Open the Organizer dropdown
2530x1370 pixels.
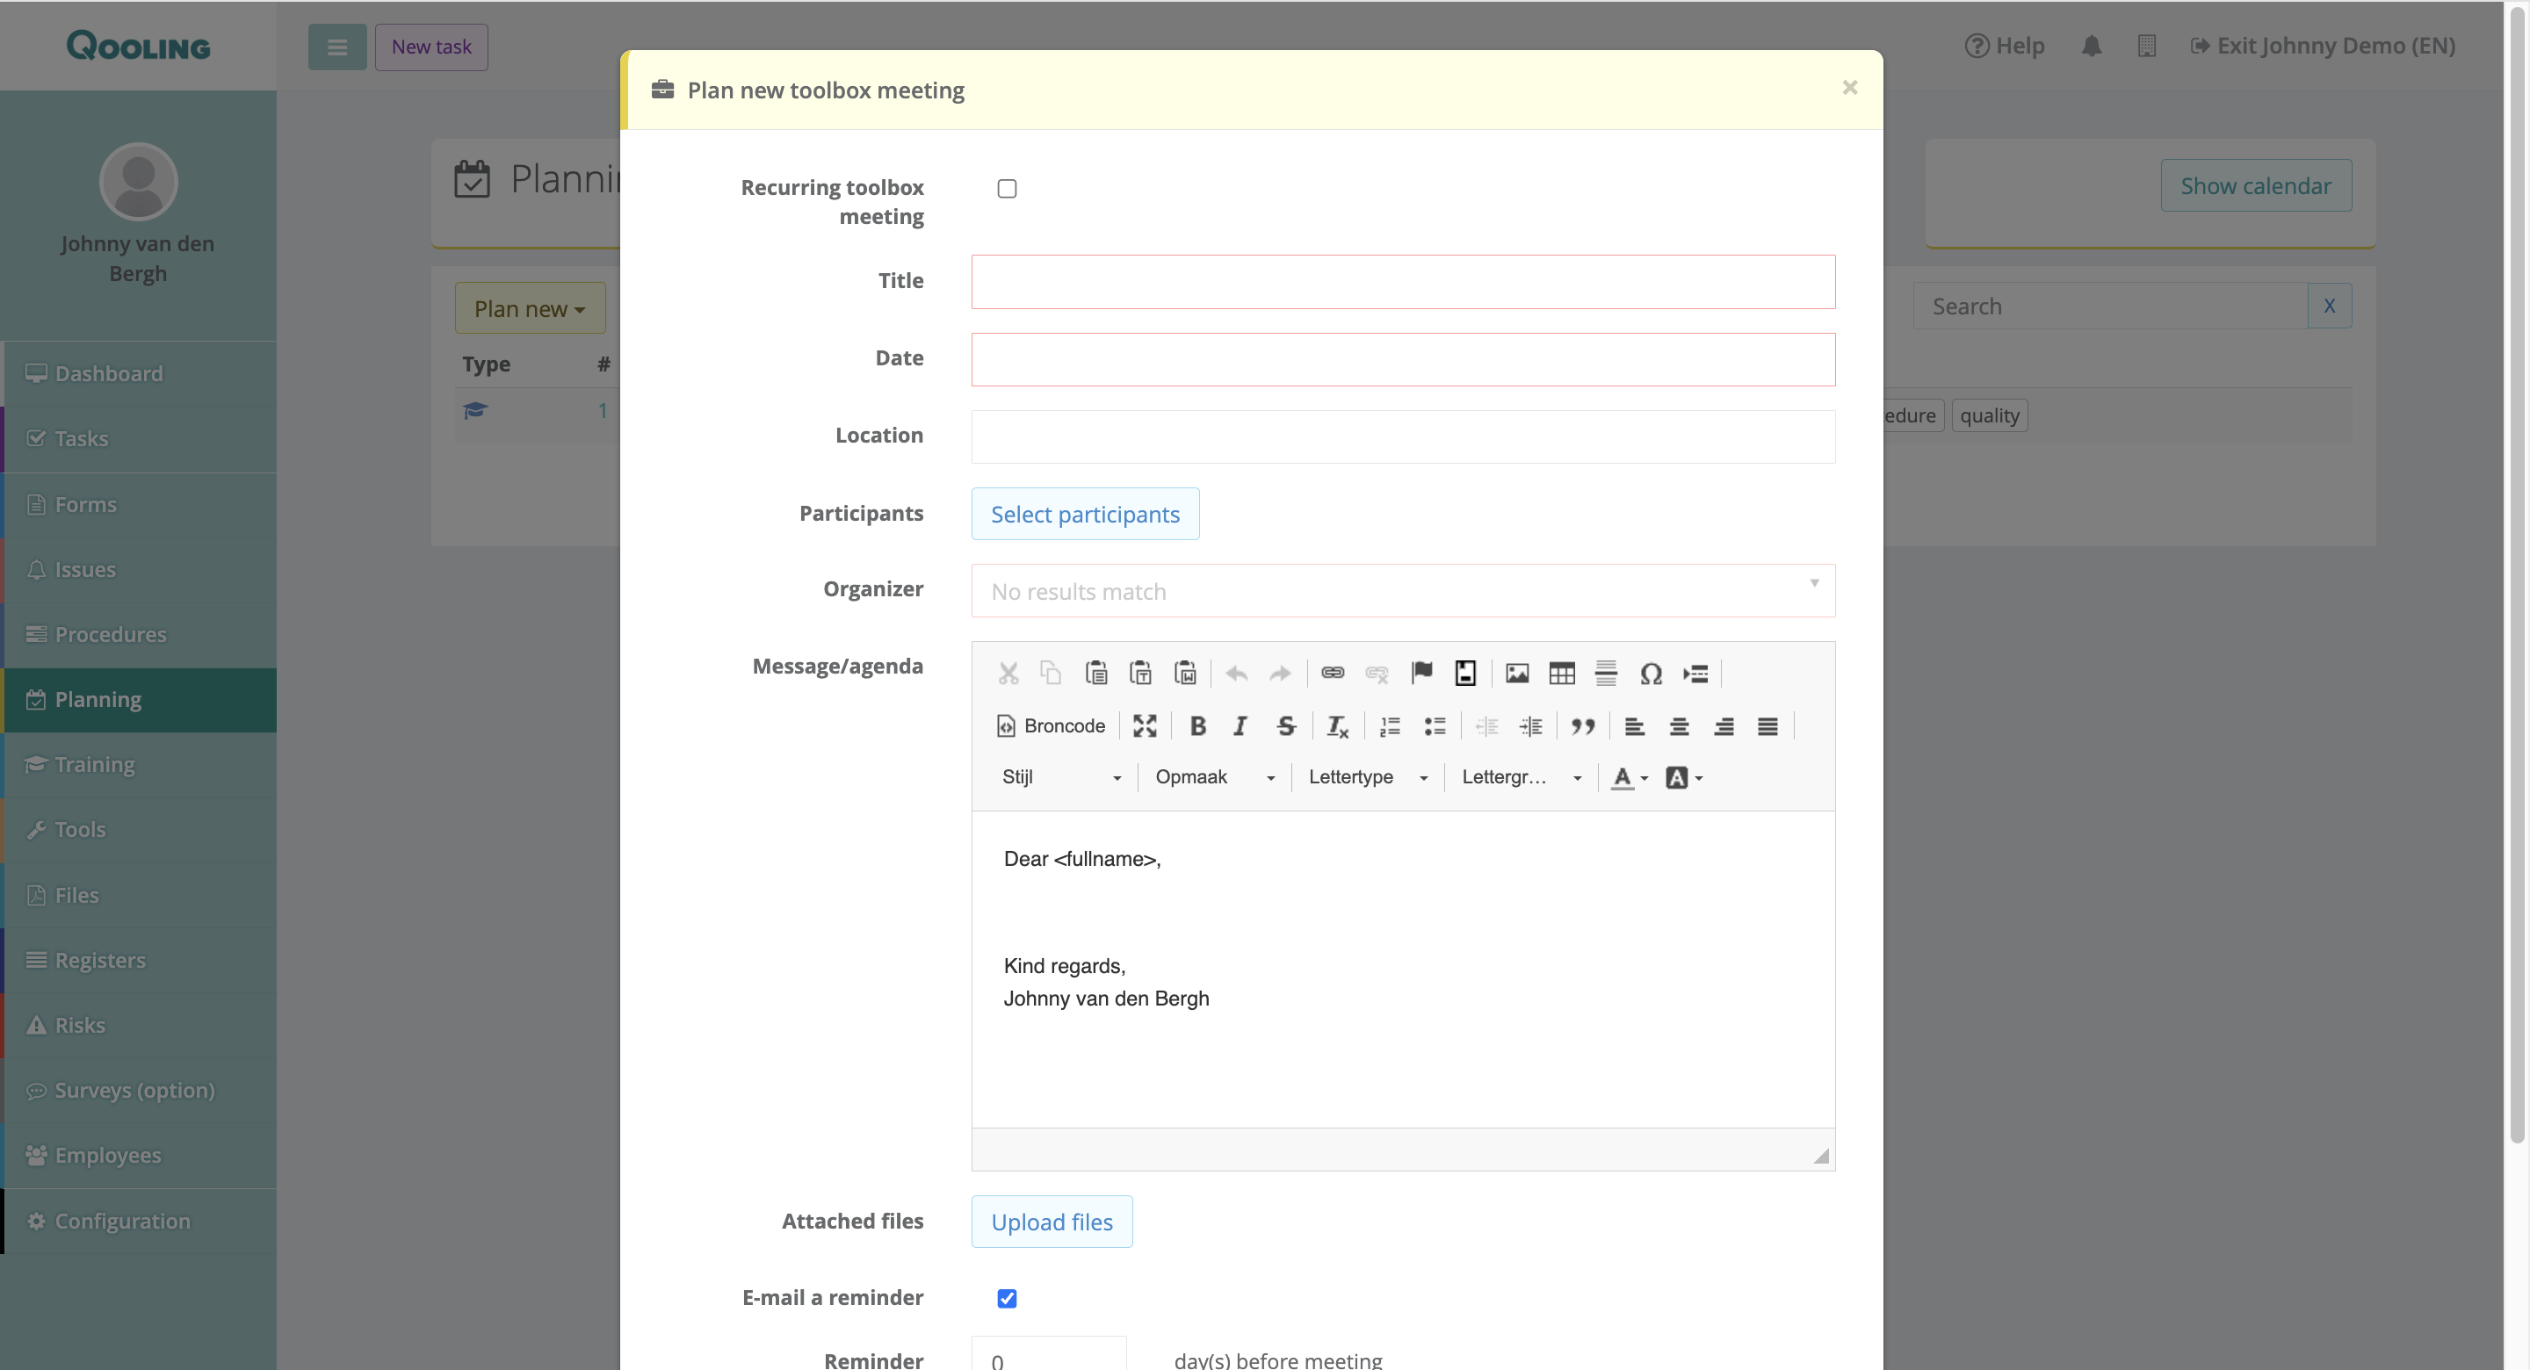(x=1403, y=591)
